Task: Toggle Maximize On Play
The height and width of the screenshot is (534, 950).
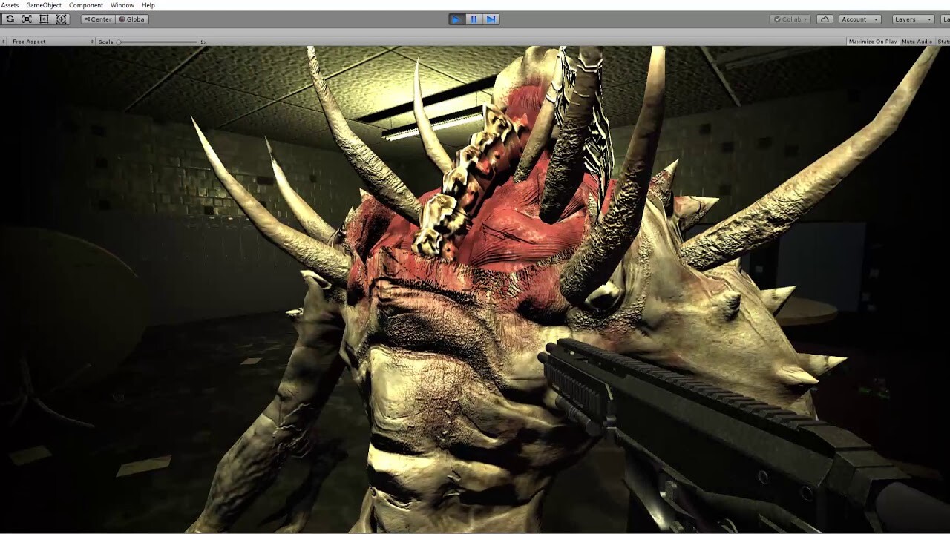Action: pos(873,42)
